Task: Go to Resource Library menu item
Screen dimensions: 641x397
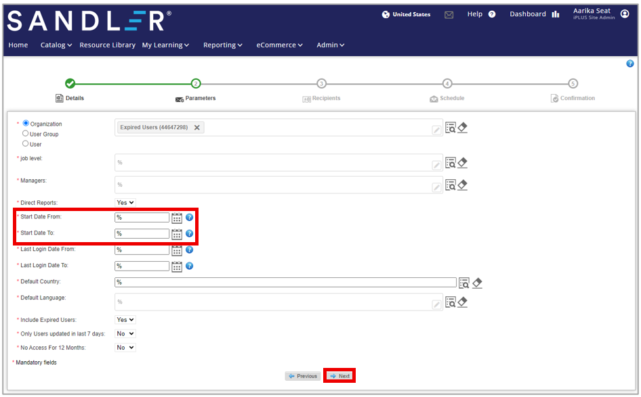Action: click(107, 45)
